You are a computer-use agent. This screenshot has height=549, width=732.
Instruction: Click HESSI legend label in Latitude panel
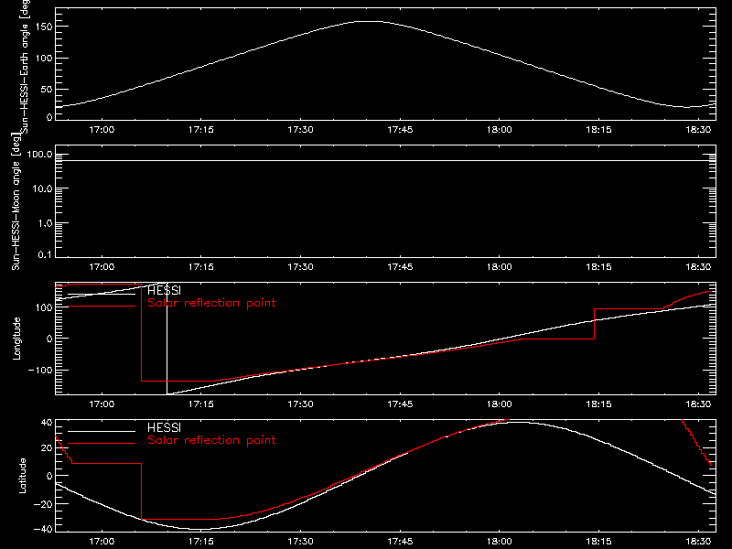164,427
